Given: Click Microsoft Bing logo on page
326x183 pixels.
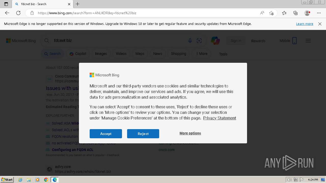Looking at the screenshot, I should click(21, 41).
